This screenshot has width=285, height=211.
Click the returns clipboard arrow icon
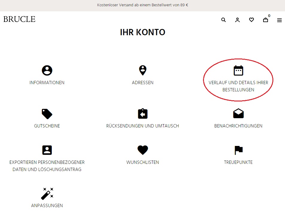[x=143, y=114]
